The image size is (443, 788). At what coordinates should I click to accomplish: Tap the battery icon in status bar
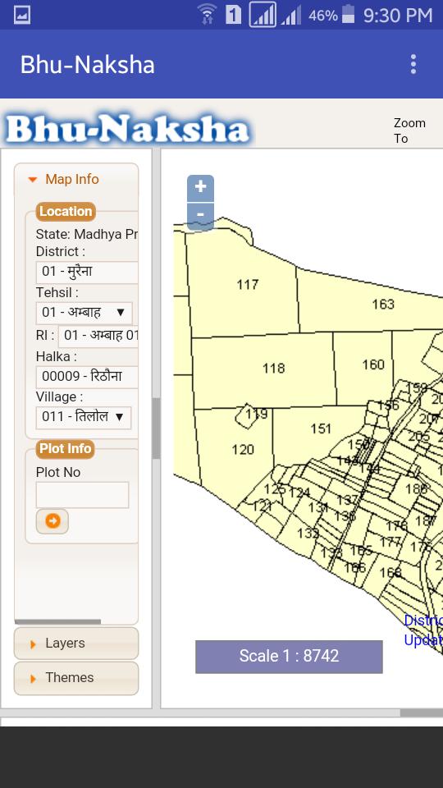click(348, 15)
